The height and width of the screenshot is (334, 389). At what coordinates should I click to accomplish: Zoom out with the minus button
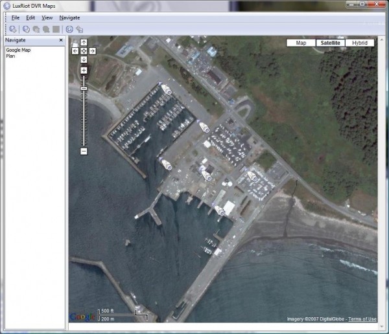click(x=84, y=151)
